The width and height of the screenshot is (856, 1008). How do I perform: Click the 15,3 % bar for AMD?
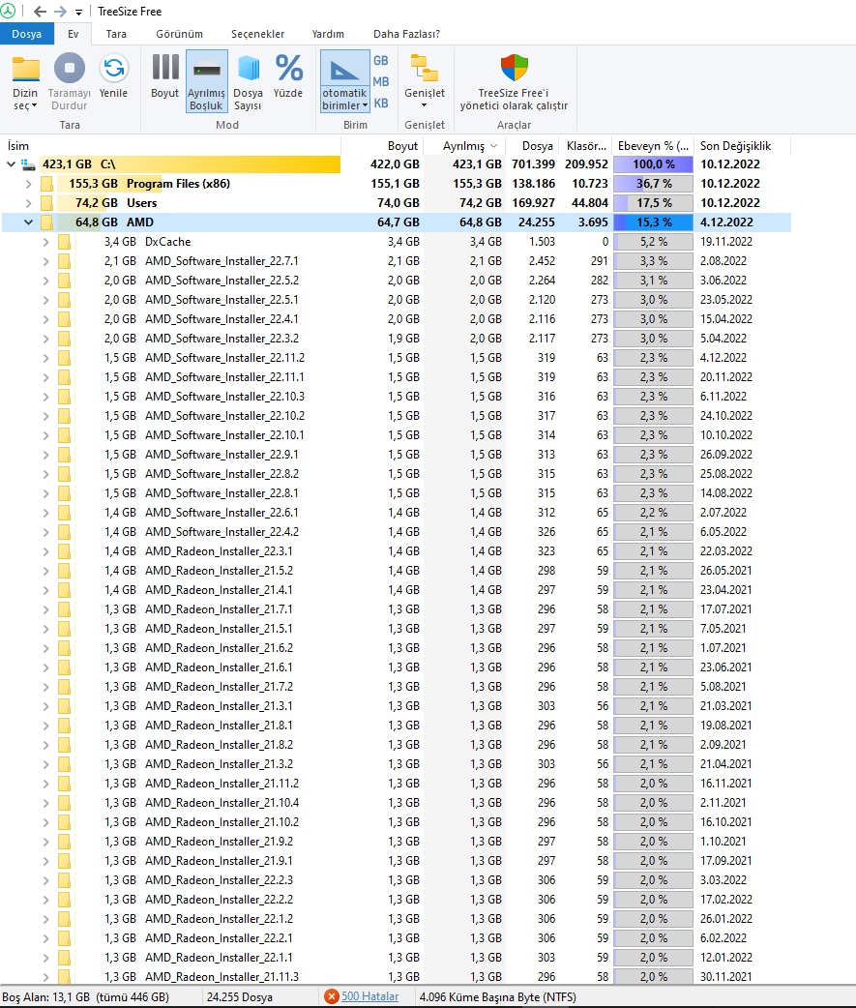click(x=654, y=222)
